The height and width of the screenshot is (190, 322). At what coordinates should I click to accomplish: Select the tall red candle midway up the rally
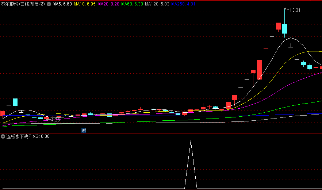(259, 69)
